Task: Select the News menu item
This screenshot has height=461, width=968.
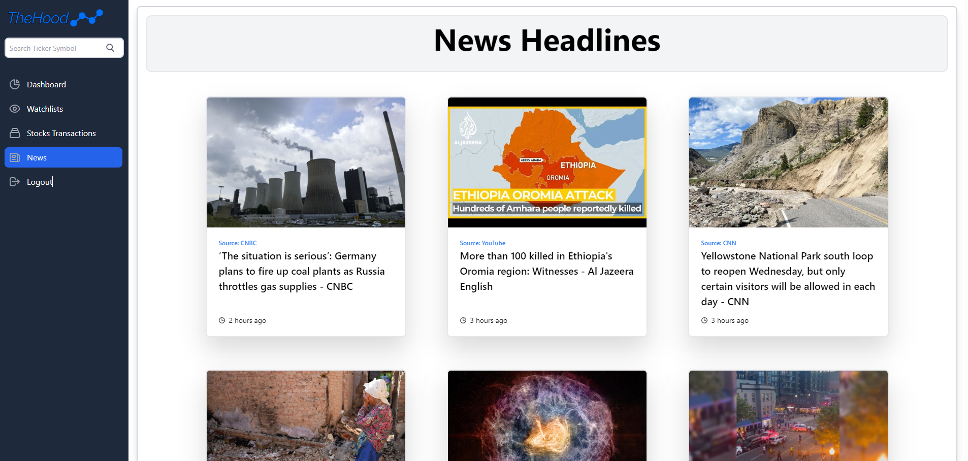Action: [x=63, y=157]
